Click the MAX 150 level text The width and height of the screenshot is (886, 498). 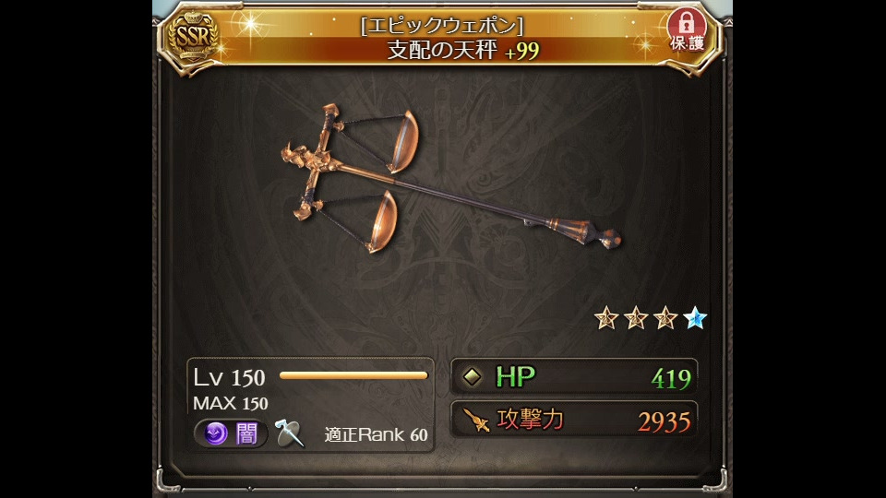coord(231,403)
